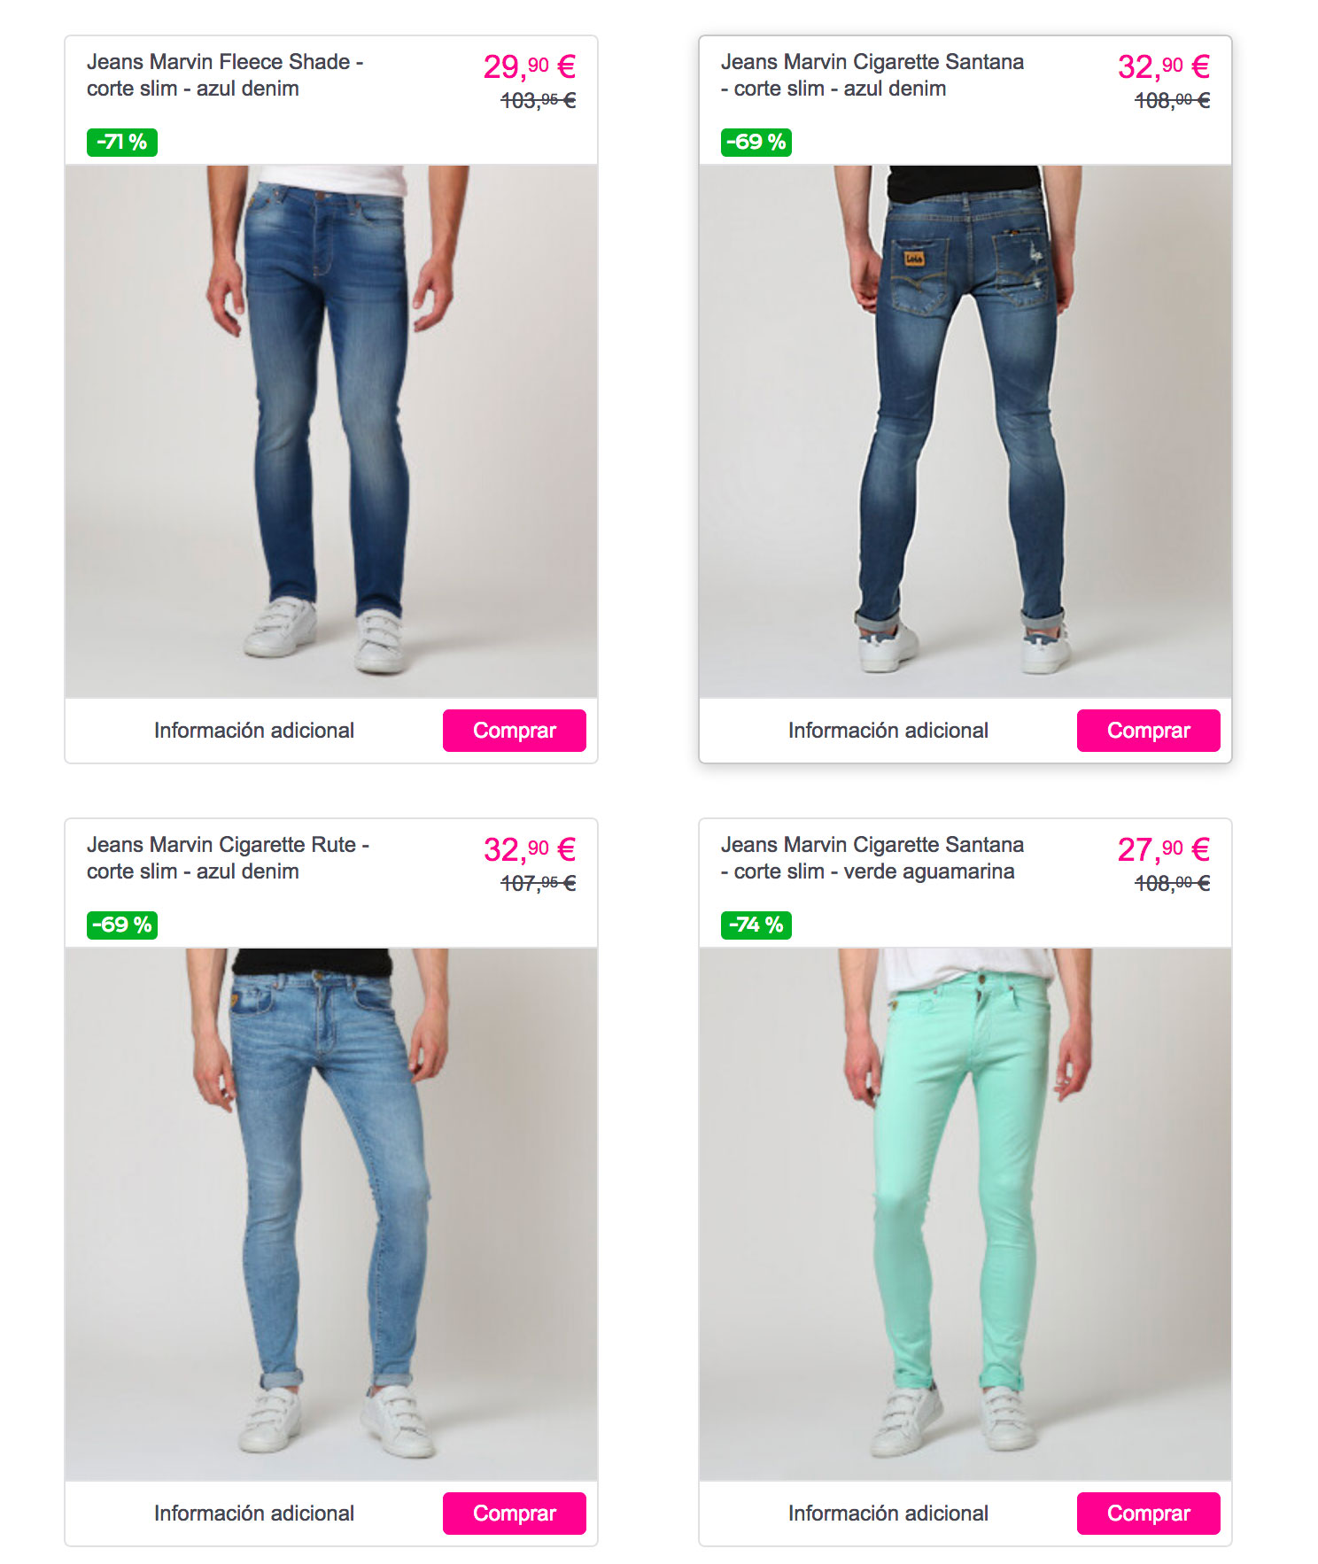Open additional info for Fleece Shade jeans
The height and width of the screenshot is (1564, 1318).
click(x=254, y=731)
